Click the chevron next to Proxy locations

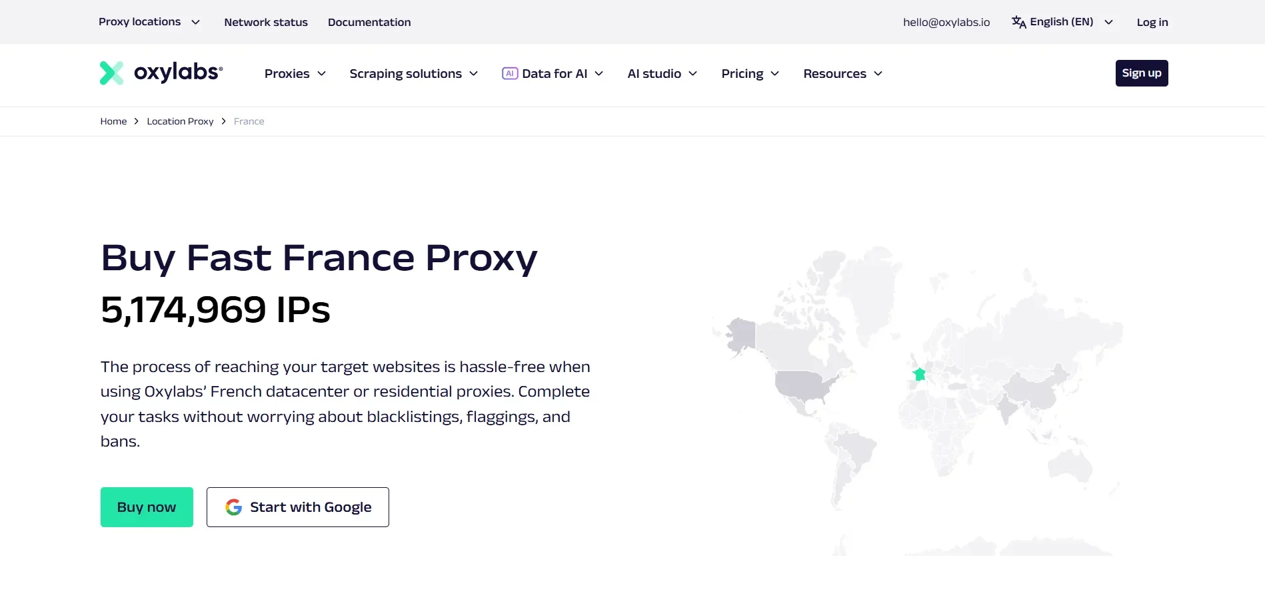195,22
